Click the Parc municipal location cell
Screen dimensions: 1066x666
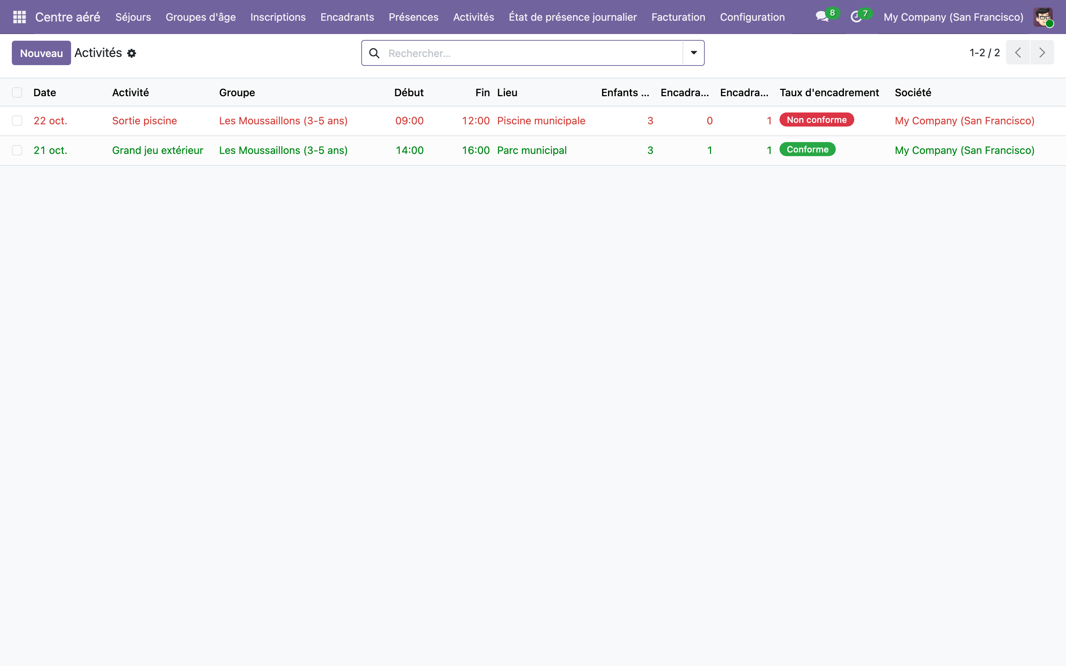(532, 150)
